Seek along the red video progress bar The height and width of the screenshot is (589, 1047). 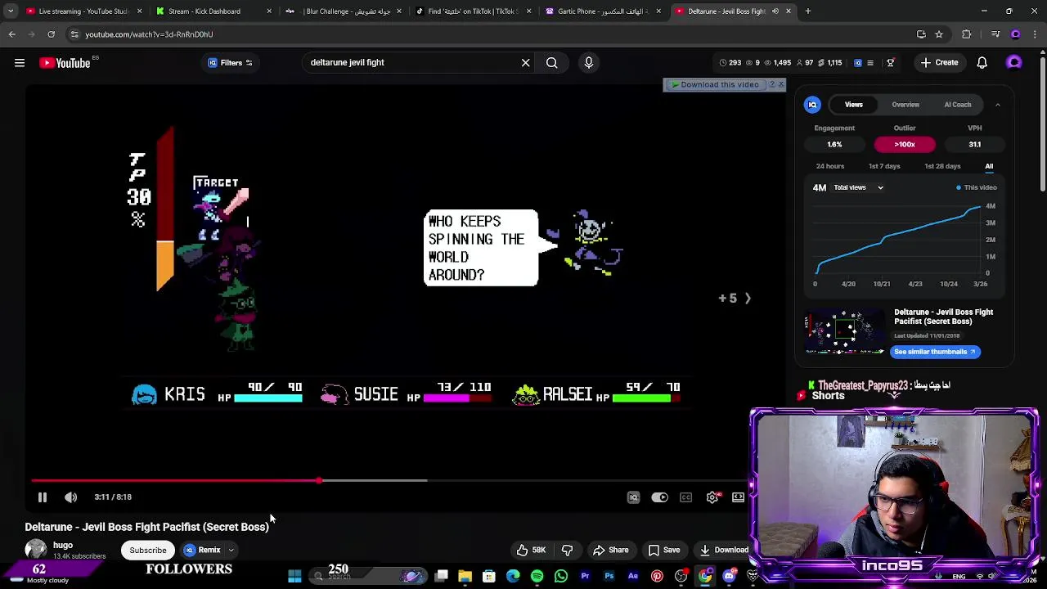click(389, 480)
